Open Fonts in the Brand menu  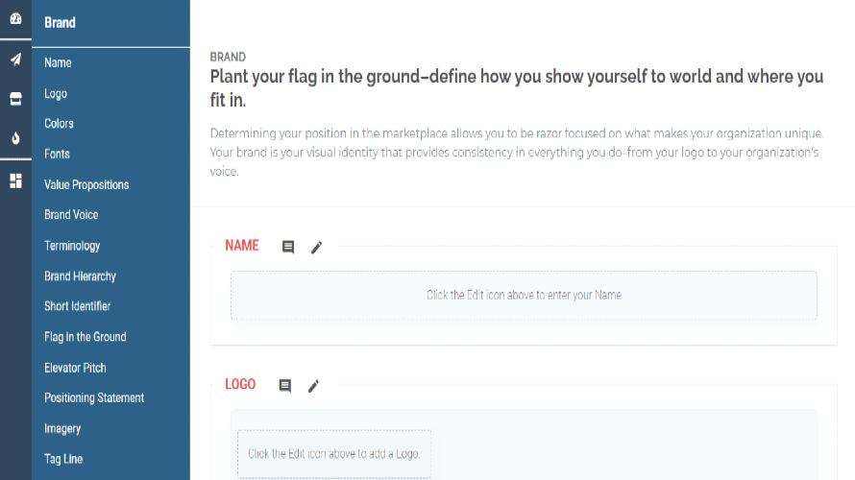pos(57,155)
